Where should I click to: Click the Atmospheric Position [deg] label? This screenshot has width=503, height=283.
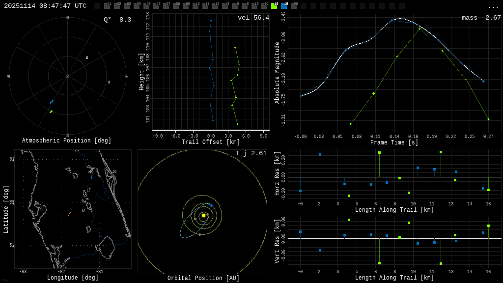[66, 141]
